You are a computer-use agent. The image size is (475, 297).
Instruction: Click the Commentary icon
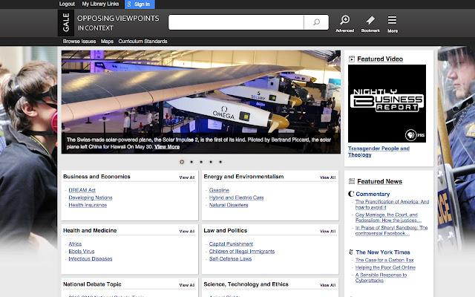(351, 194)
